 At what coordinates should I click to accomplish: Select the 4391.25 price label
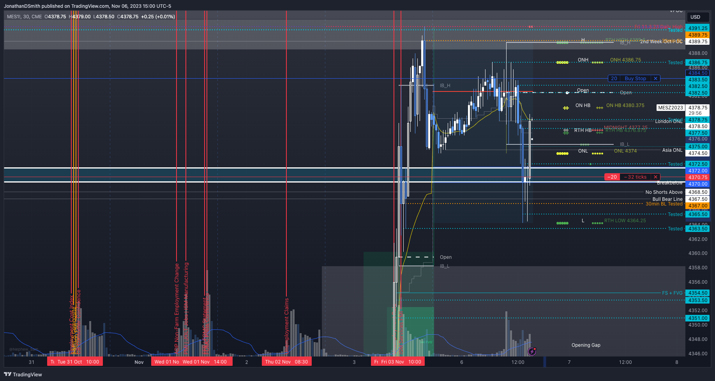pyautogui.click(x=698, y=28)
